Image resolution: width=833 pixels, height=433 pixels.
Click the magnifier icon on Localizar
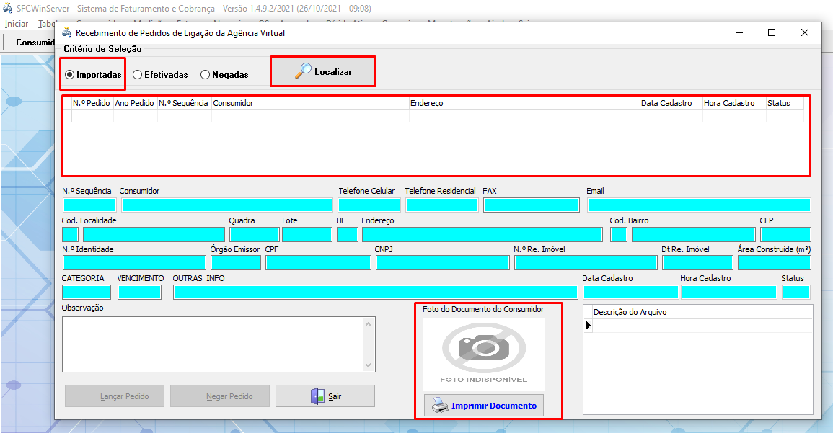[x=304, y=71]
